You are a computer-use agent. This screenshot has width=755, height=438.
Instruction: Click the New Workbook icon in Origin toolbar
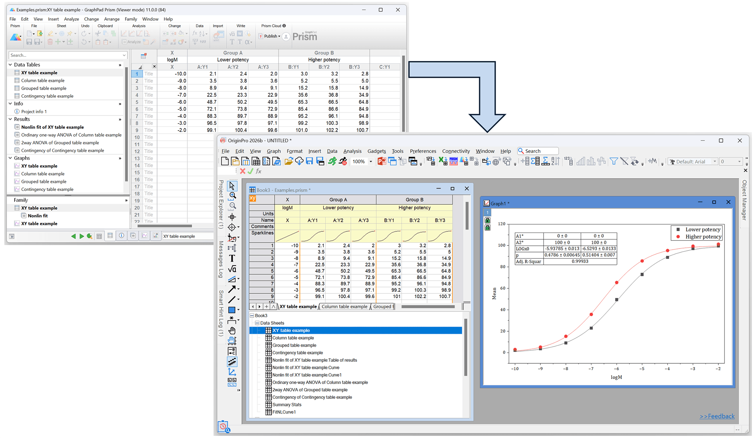pos(246,161)
